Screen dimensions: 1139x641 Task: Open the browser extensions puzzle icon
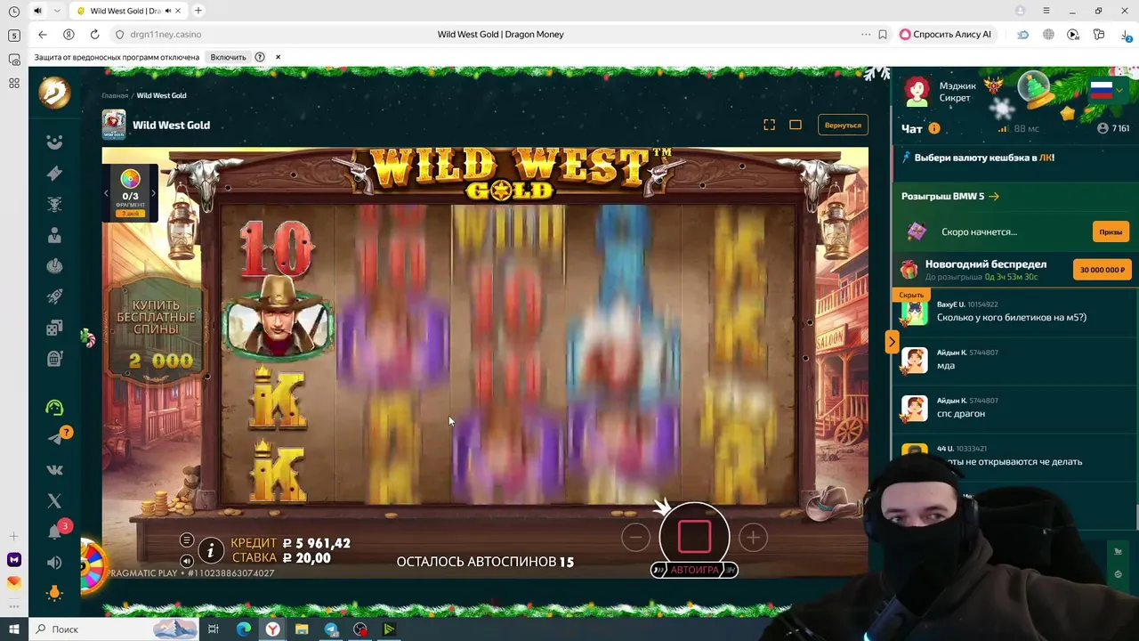[x=1100, y=34]
